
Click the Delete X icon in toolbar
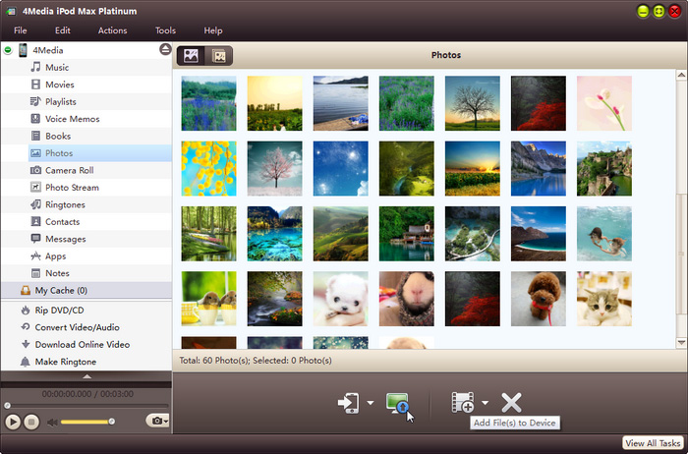tap(511, 403)
